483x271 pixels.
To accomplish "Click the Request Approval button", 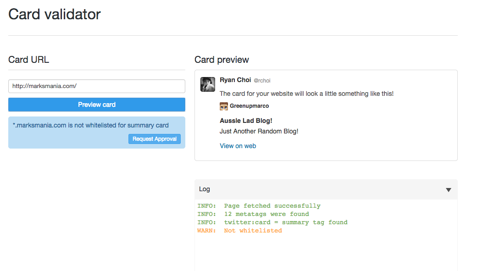I will 154,139.
